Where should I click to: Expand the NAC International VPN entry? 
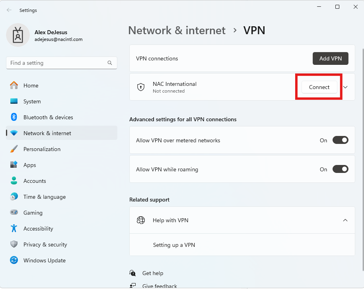click(x=345, y=87)
